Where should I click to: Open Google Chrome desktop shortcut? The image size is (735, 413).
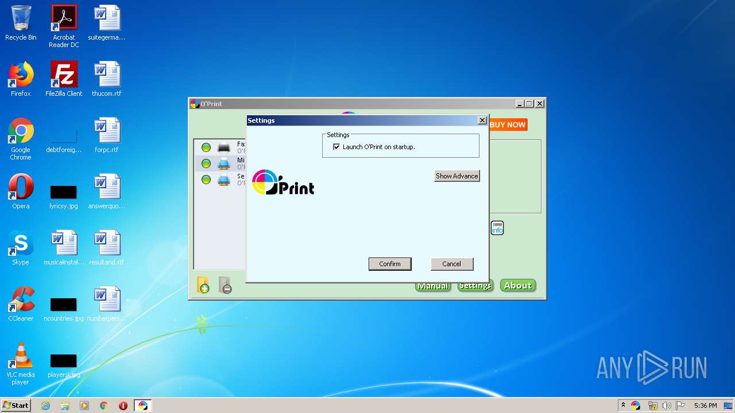coord(21,139)
